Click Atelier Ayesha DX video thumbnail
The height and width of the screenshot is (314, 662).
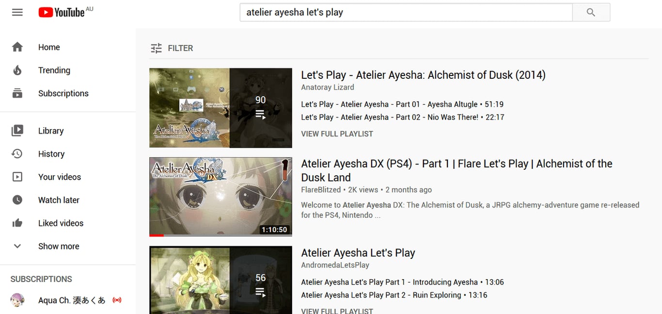pyautogui.click(x=221, y=197)
